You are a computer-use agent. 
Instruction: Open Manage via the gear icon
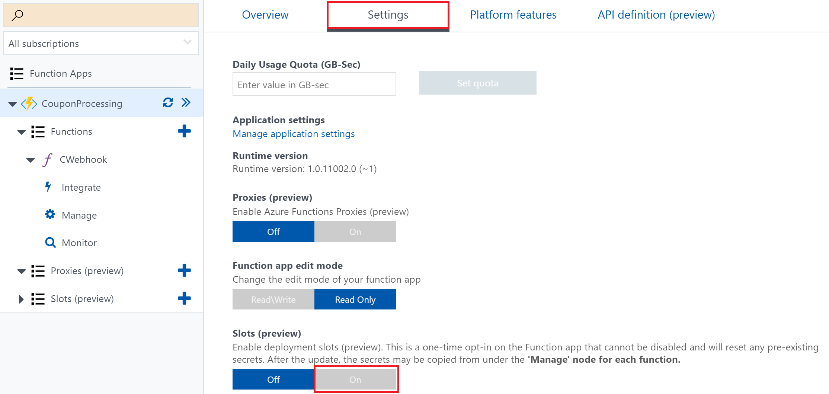[x=50, y=215]
